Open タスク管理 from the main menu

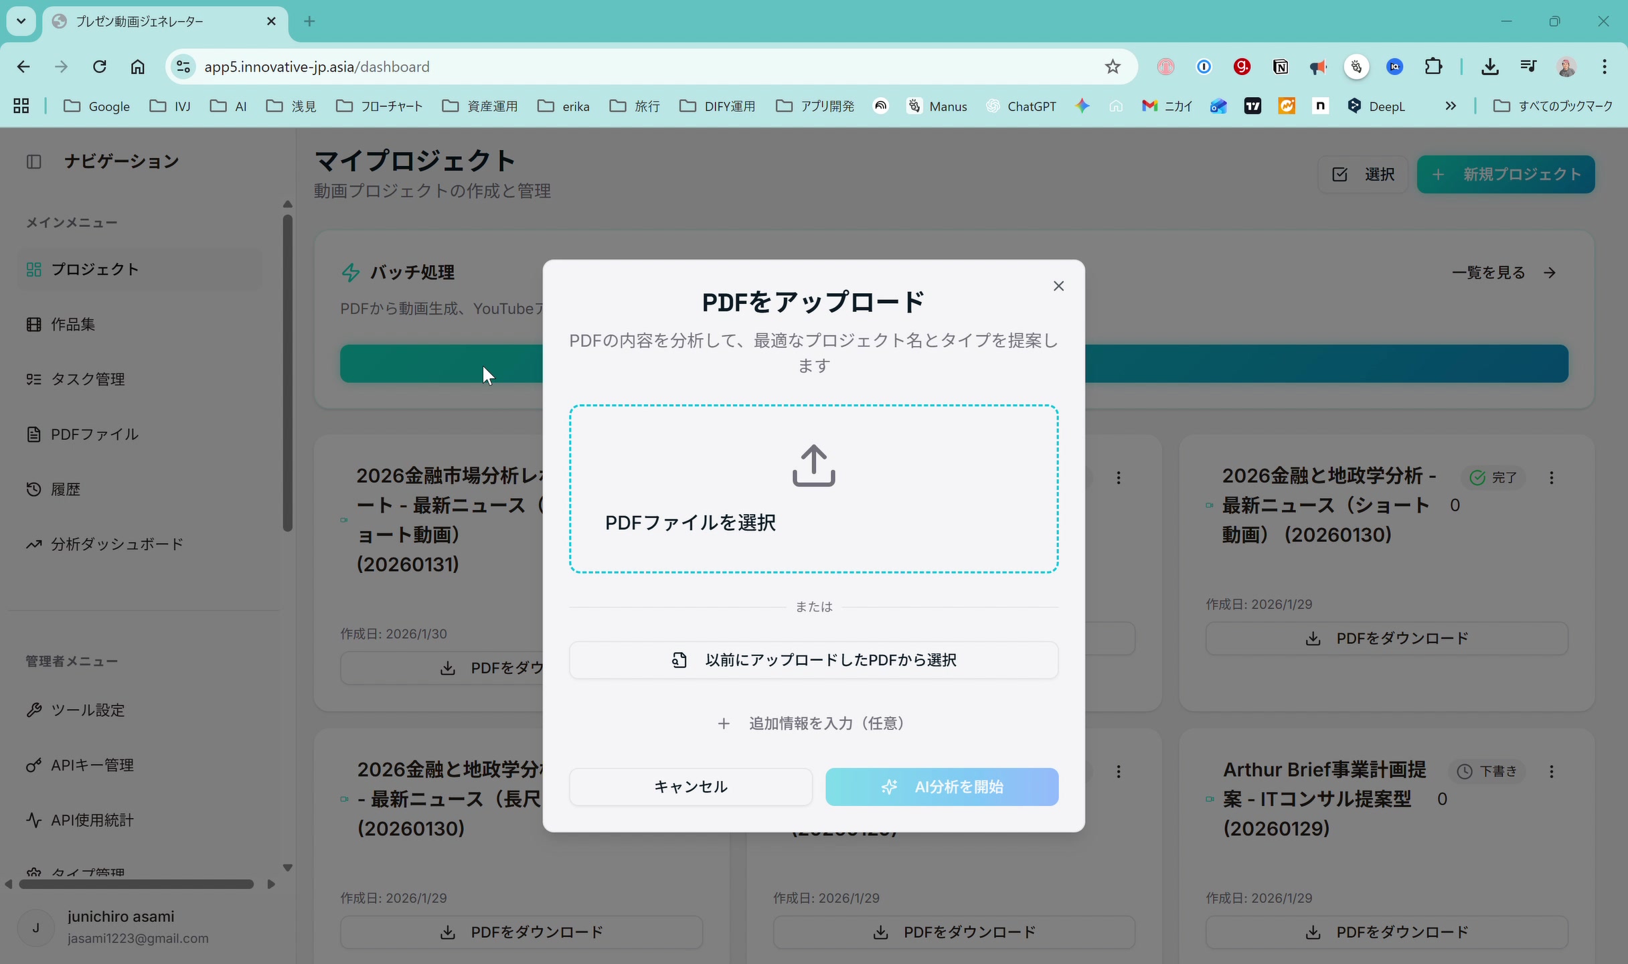point(88,378)
